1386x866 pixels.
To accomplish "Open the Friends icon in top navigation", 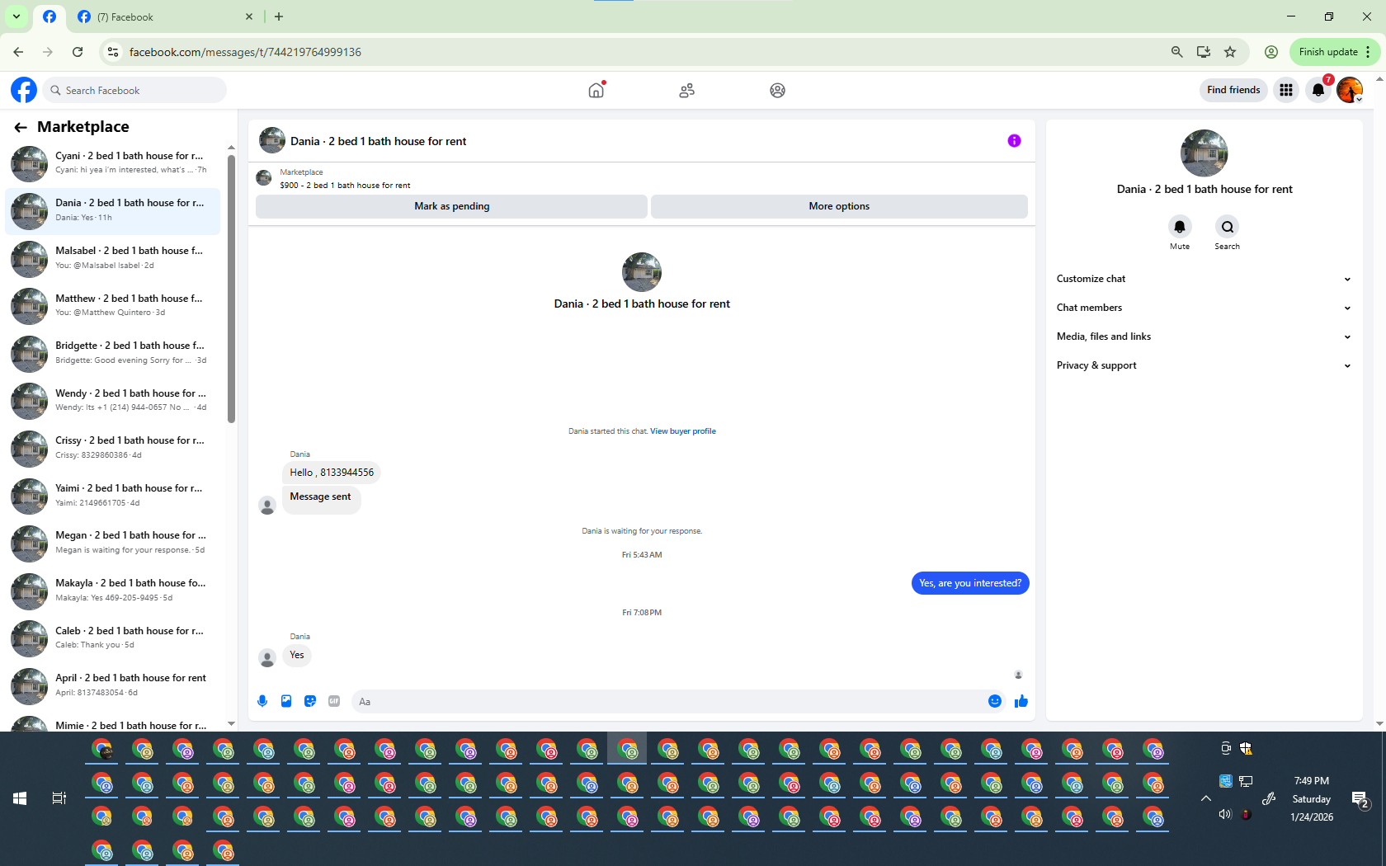I will 686,90.
